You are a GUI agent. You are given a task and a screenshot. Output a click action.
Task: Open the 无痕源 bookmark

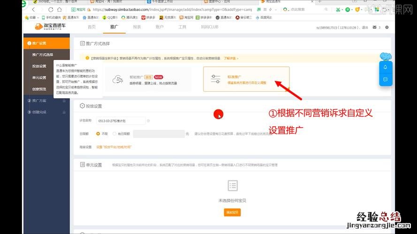click(x=167, y=17)
